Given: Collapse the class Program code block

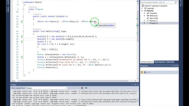Looking at the screenshot, I should [x=23, y=9].
